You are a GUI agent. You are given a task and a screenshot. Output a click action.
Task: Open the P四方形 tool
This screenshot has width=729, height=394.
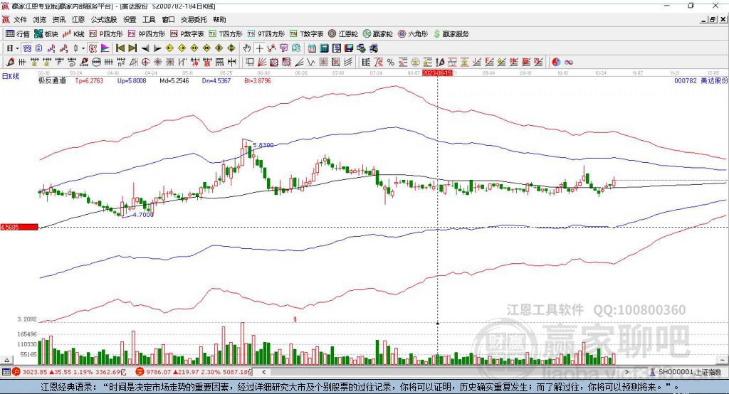click(106, 34)
